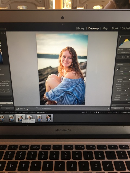Adjust the Whites slider handle
This screenshot has height=173, width=130.
pos(128,89)
